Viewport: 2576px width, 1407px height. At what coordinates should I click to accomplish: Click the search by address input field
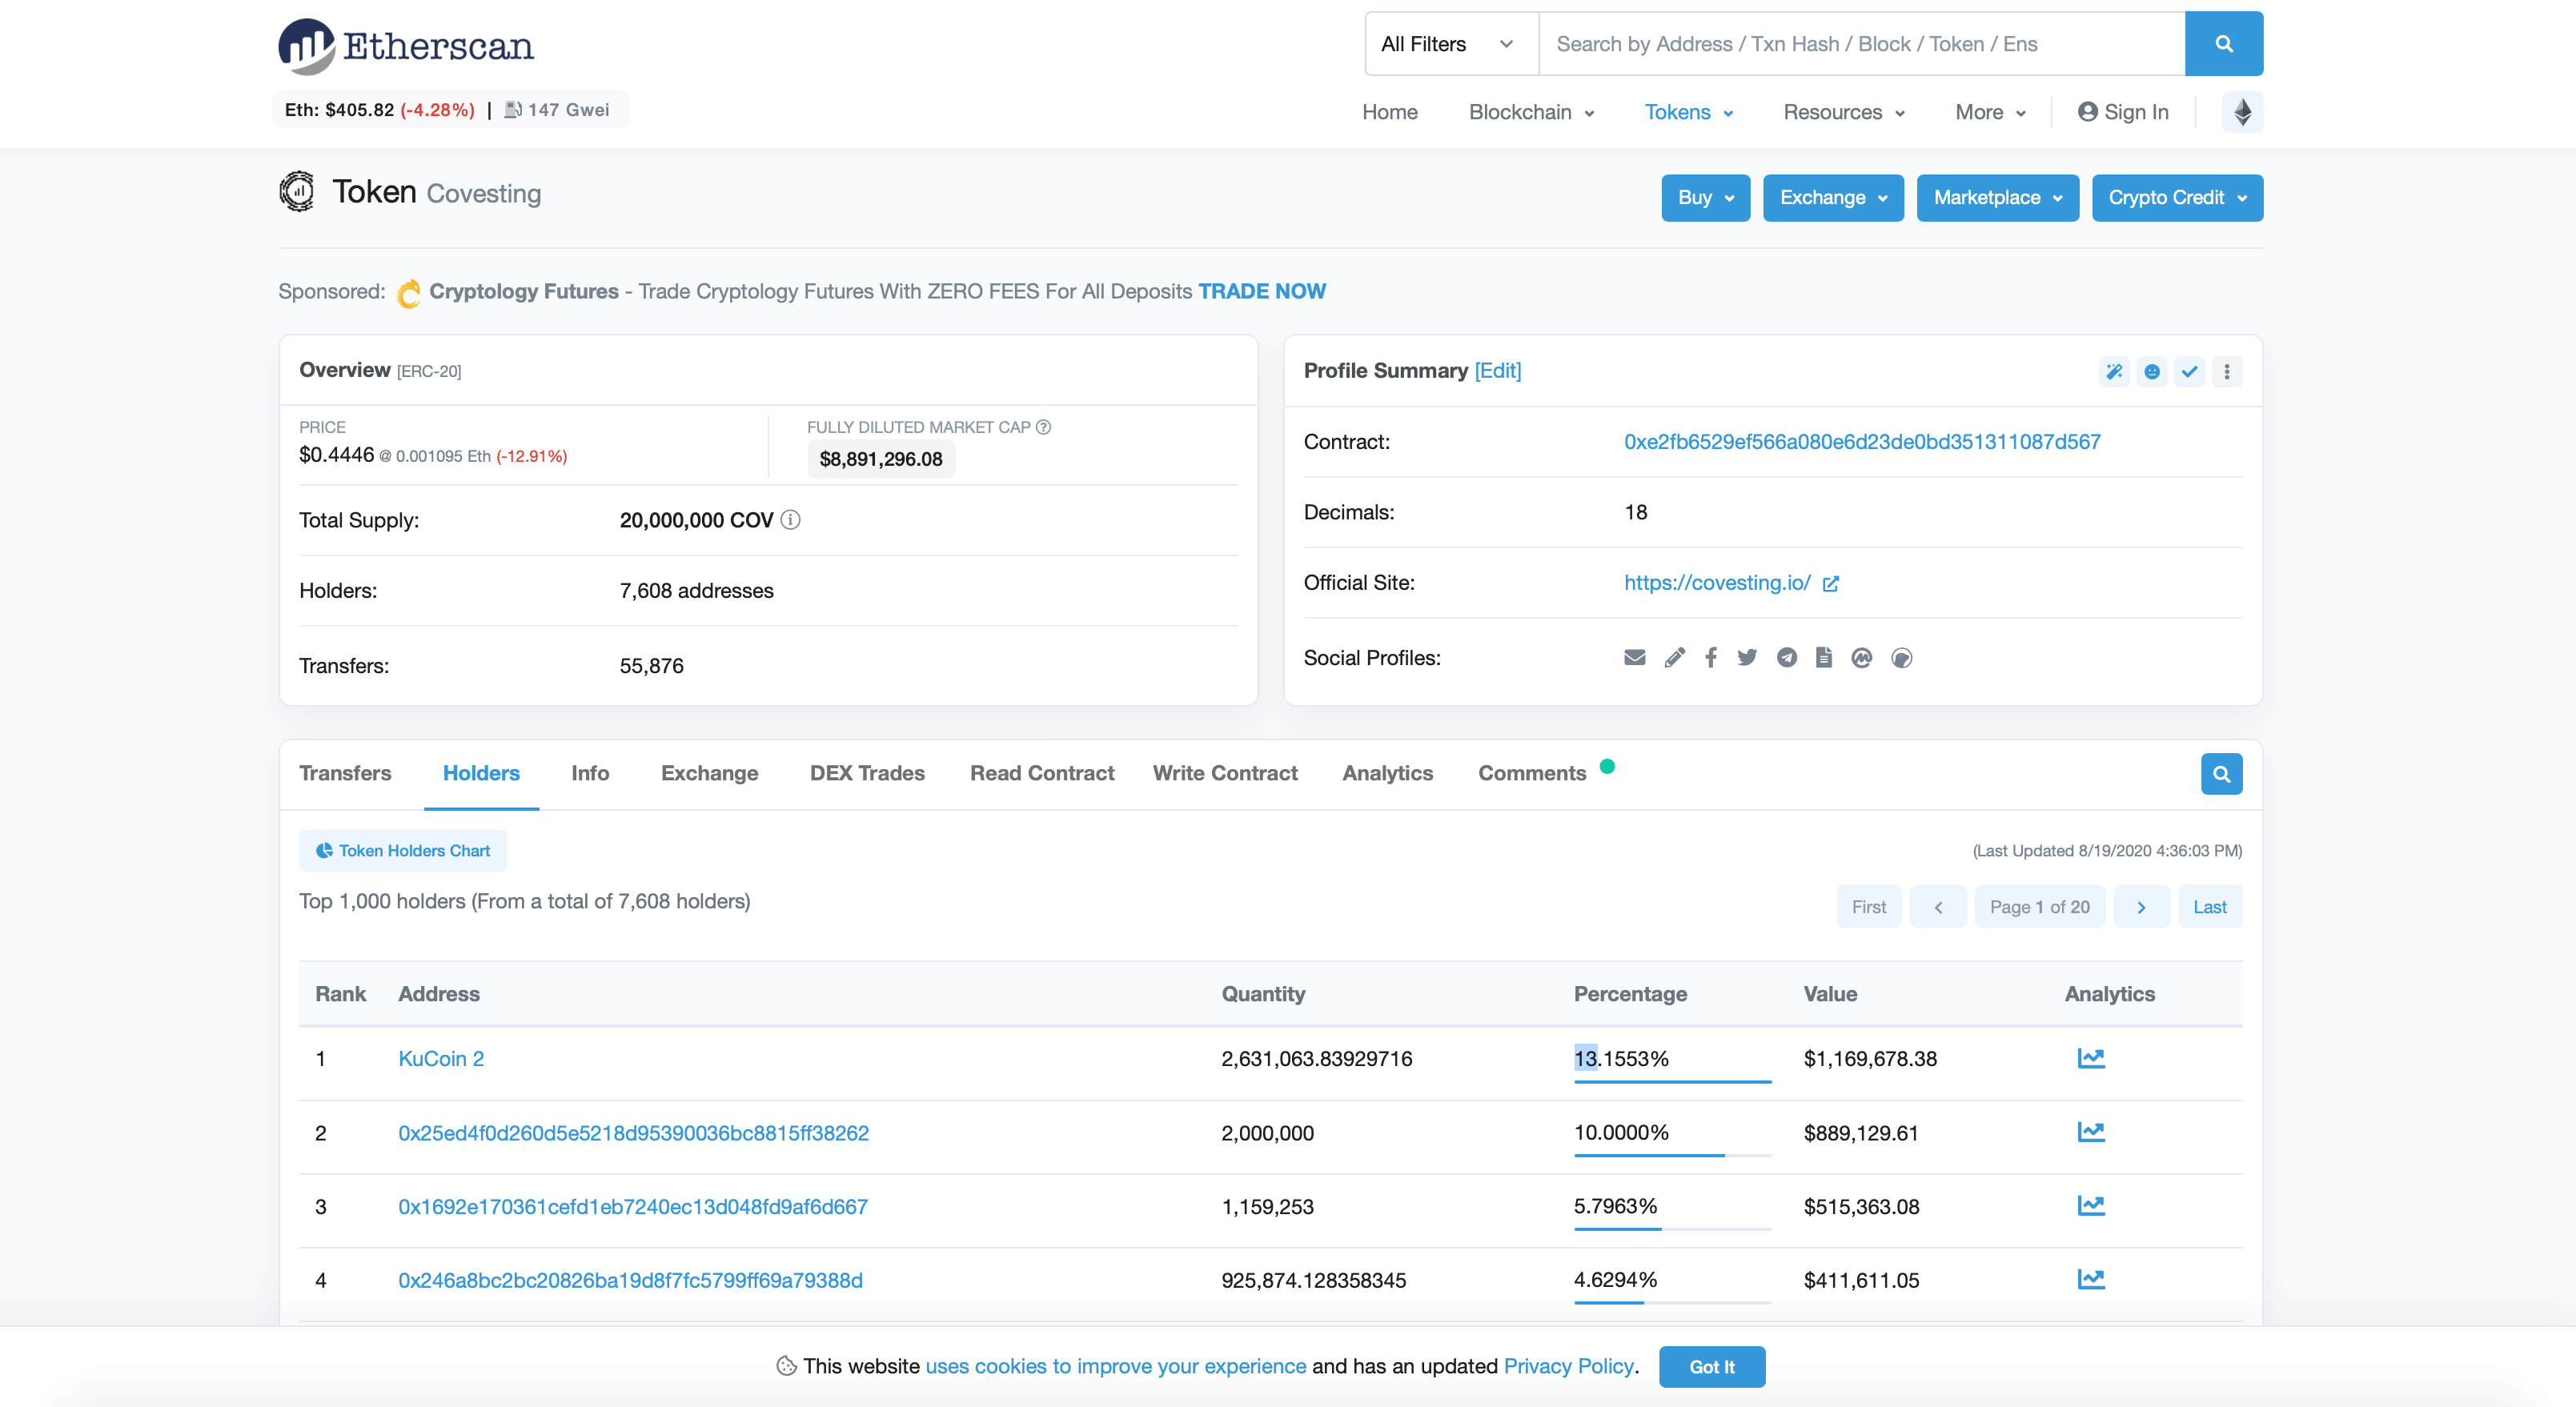[x=1862, y=44]
